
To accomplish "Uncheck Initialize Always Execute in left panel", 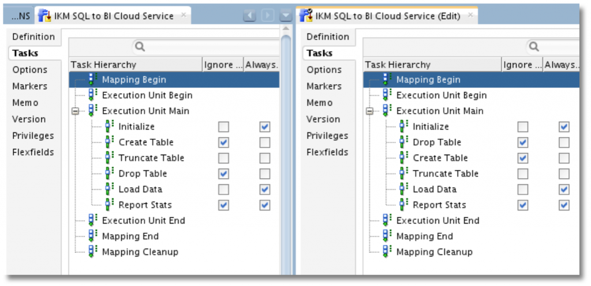I will (x=264, y=127).
